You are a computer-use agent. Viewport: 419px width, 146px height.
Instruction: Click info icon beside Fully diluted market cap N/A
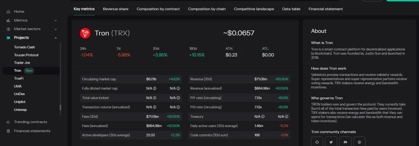click(x=155, y=88)
